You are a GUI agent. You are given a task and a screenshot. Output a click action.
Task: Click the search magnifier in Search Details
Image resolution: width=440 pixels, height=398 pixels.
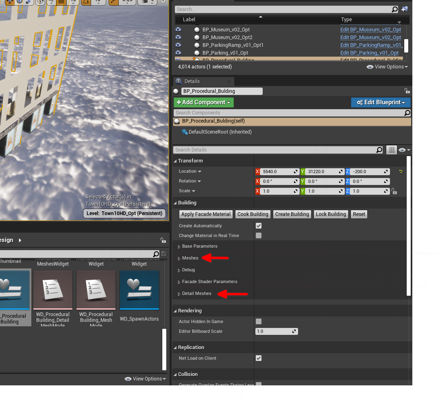[379, 150]
